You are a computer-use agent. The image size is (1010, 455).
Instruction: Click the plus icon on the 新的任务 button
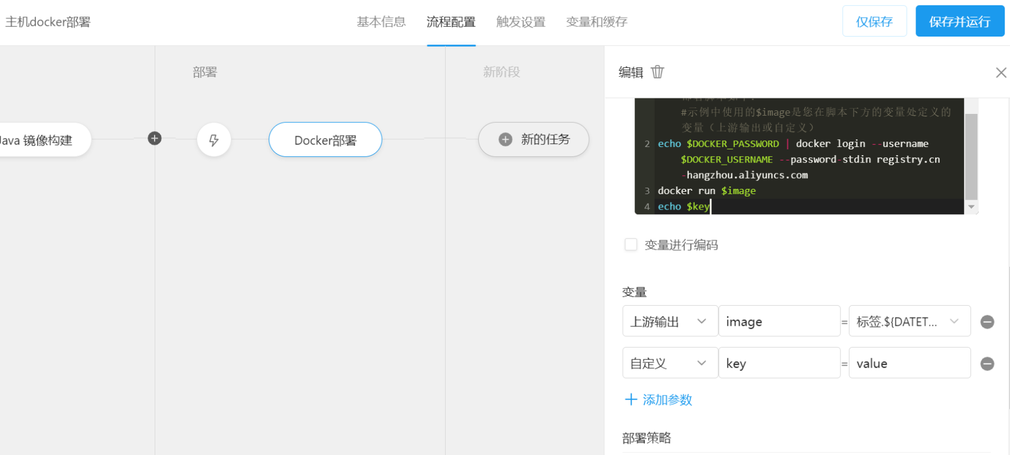click(505, 139)
